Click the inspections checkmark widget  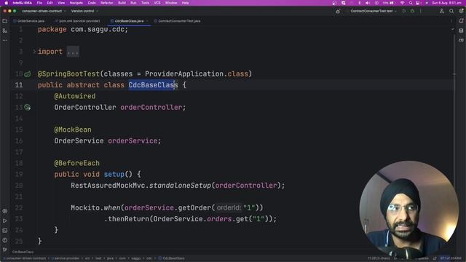[453, 29]
